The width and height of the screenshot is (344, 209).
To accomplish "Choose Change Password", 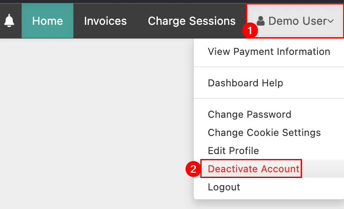I will tap(249, 114).
